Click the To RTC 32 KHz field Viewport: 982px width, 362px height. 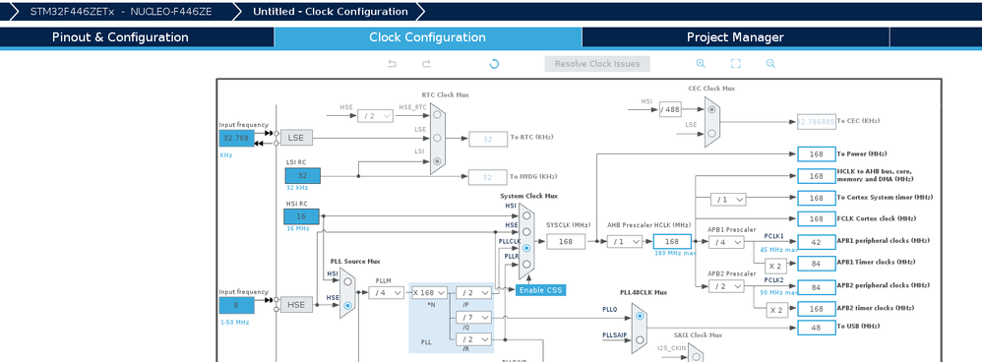pyautogui.click(x=488, y=139)
